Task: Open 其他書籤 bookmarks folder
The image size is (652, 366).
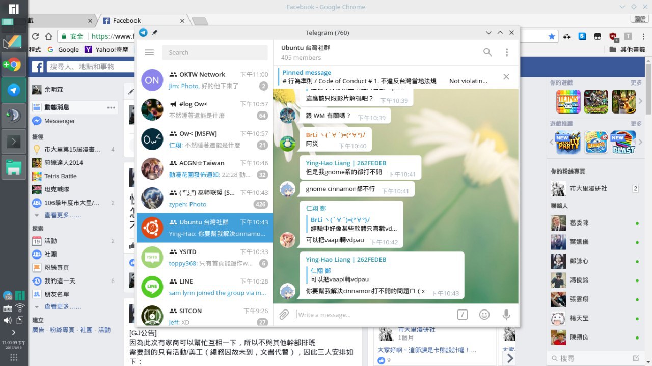Action: tap(627, 49)
